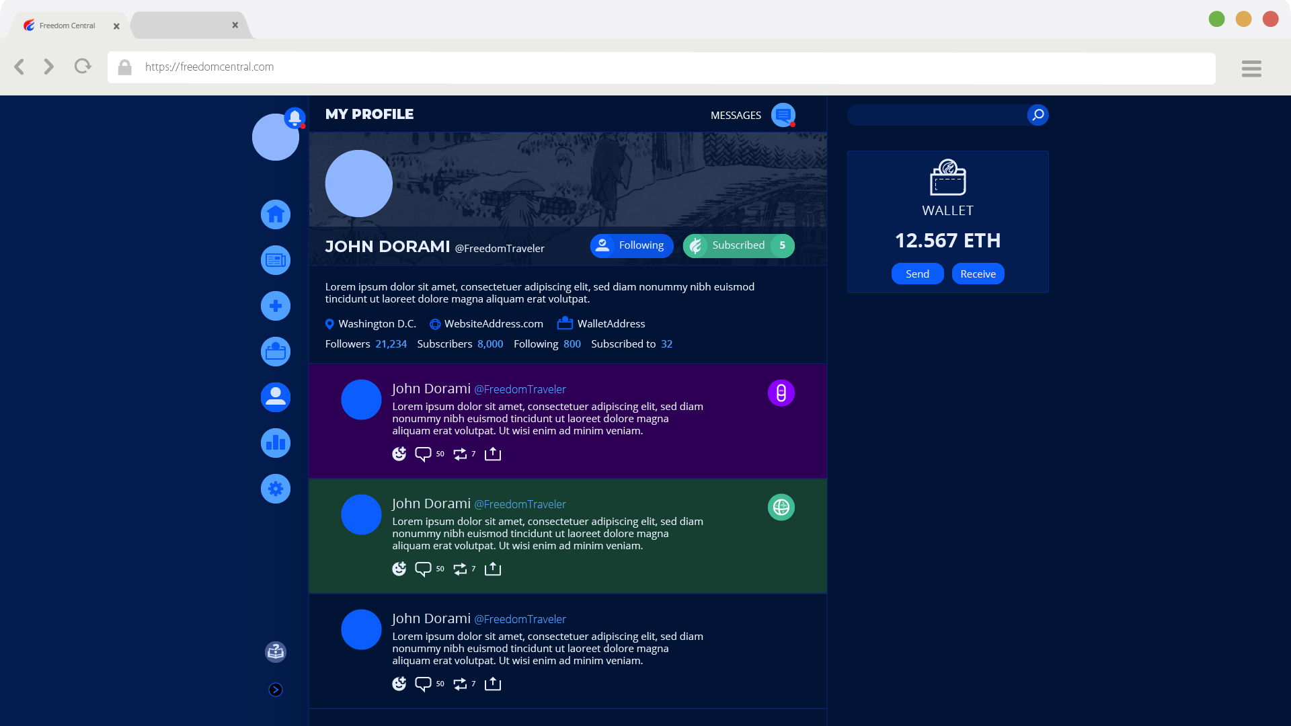This screenshot has height=726, width=1291.
Task: Go to Home in sidebar
Action: pos(276,214)
